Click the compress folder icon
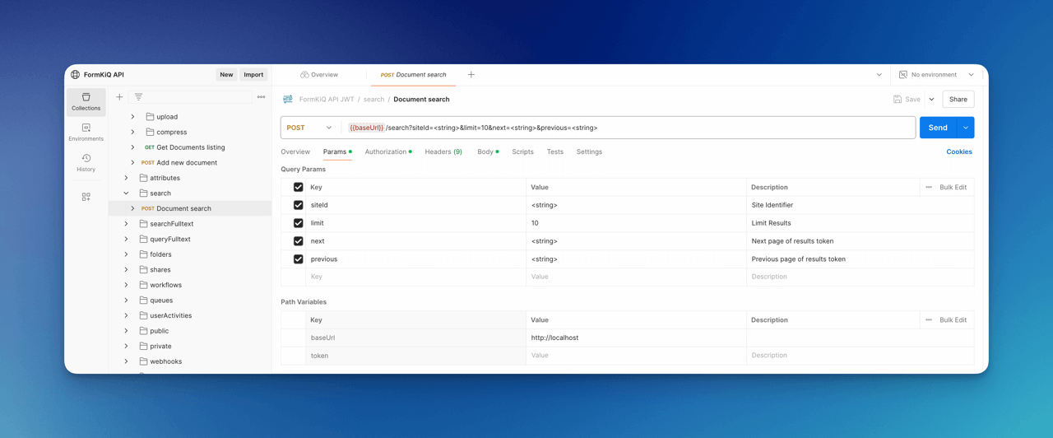Screen dimensions: 1053x438 click(x=150, y=133)
